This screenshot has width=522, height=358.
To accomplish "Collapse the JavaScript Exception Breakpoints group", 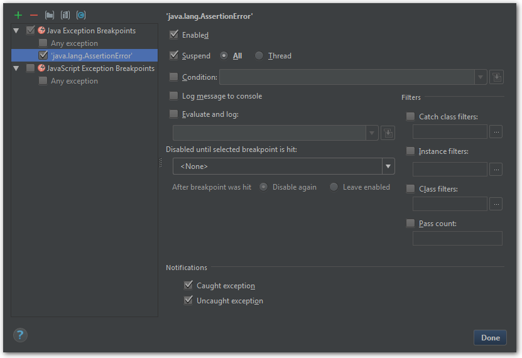I will click(x=16, y=68).
